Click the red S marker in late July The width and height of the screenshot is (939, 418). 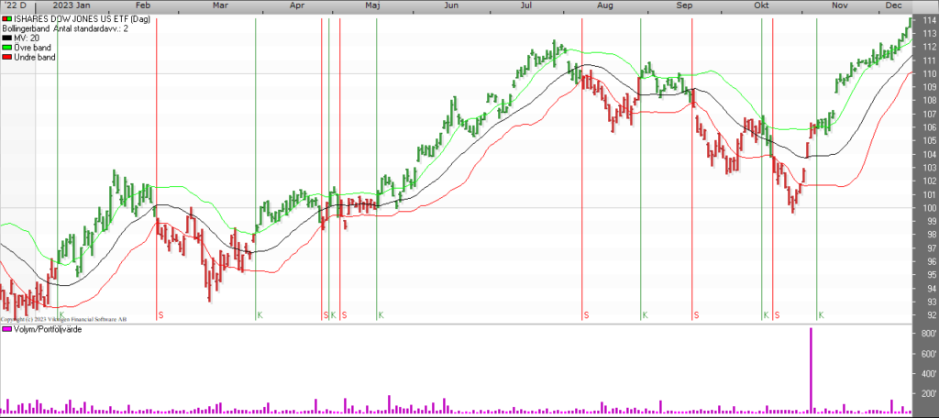point(586,315)
